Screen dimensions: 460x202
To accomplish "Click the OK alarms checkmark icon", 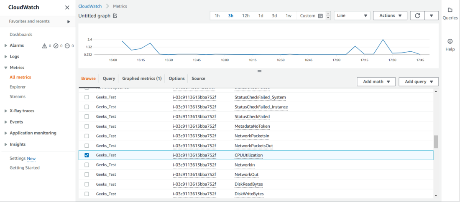I will click(x=56, y=45).
